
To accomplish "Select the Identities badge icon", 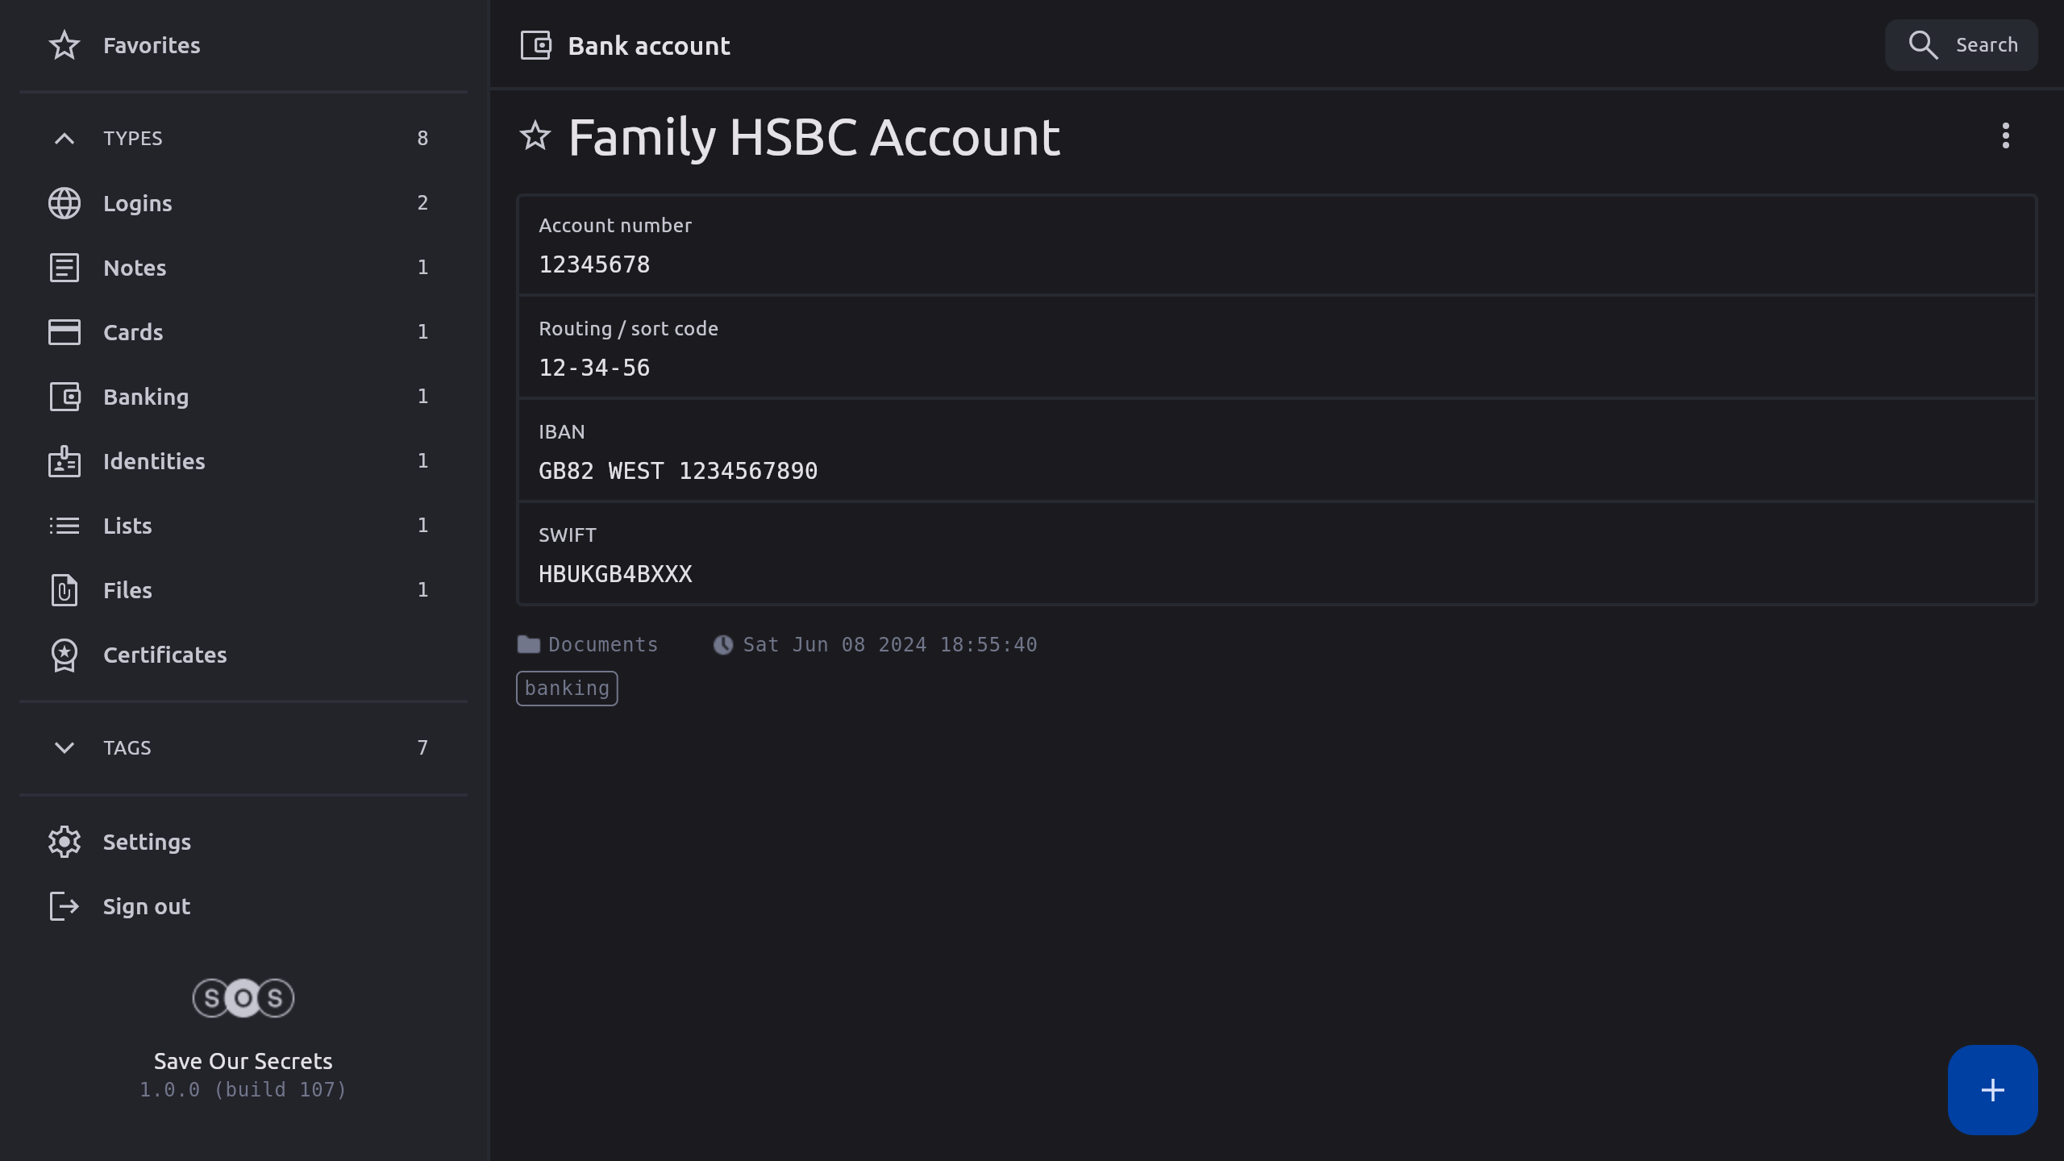I will tap(64, 461).
